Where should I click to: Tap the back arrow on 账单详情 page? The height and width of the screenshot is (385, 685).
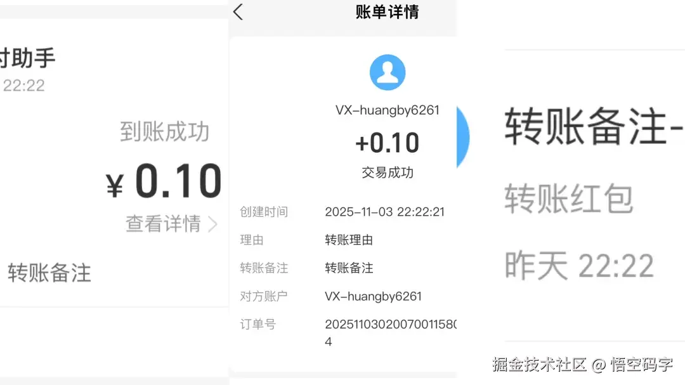point(237,12)
